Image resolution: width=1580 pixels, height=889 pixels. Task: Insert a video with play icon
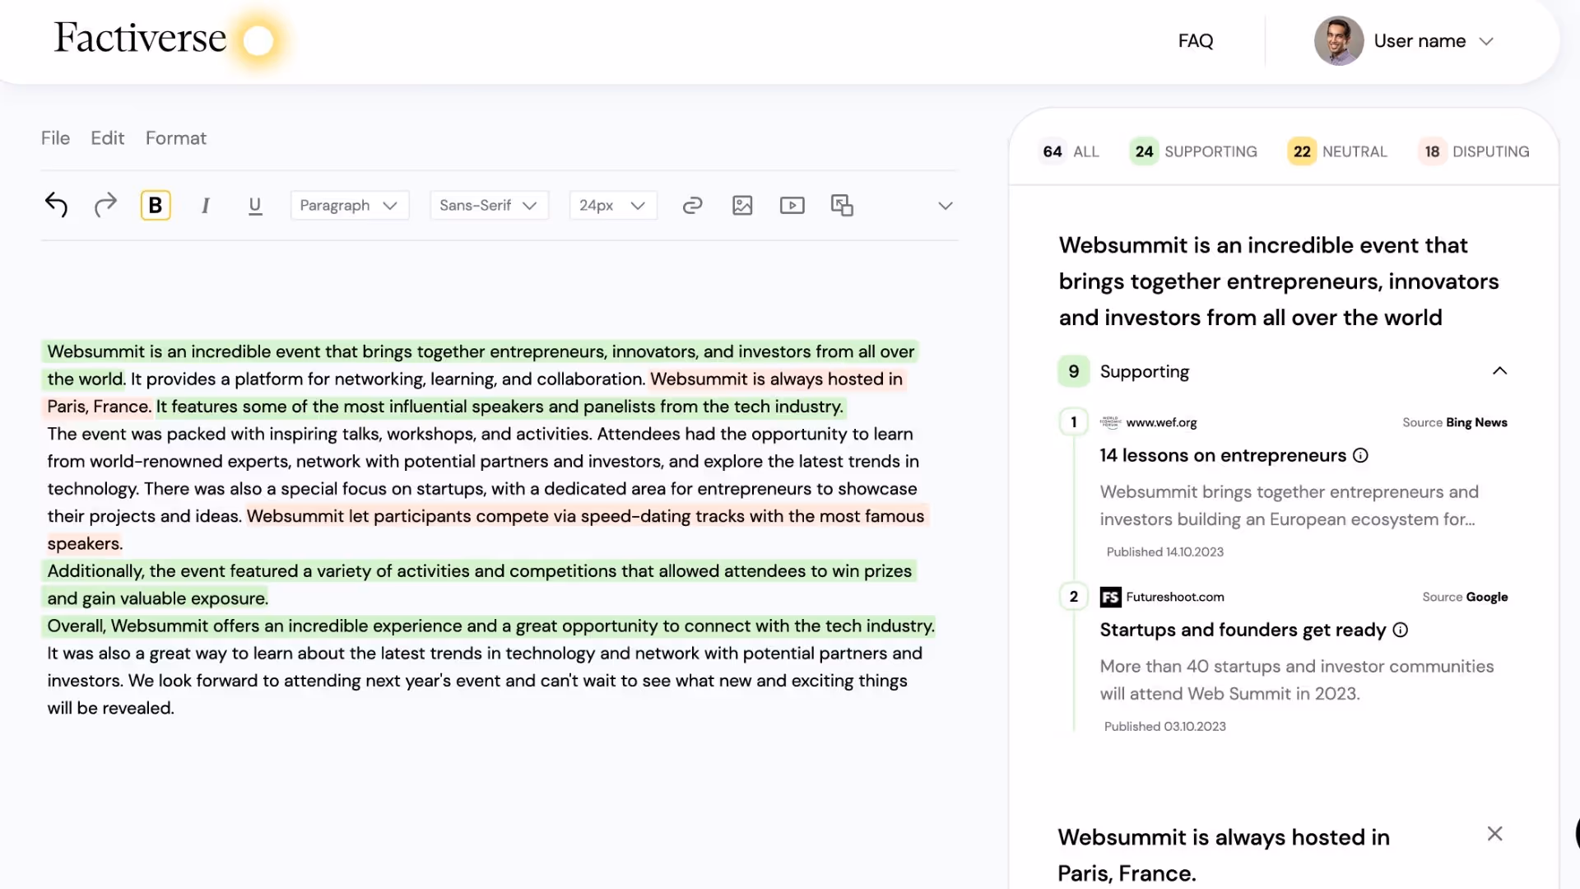792,205
